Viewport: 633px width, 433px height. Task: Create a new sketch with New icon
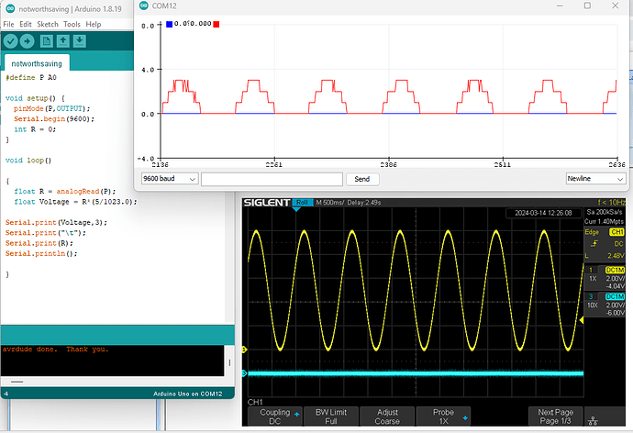pyautogui.click(x=47, y=40)
